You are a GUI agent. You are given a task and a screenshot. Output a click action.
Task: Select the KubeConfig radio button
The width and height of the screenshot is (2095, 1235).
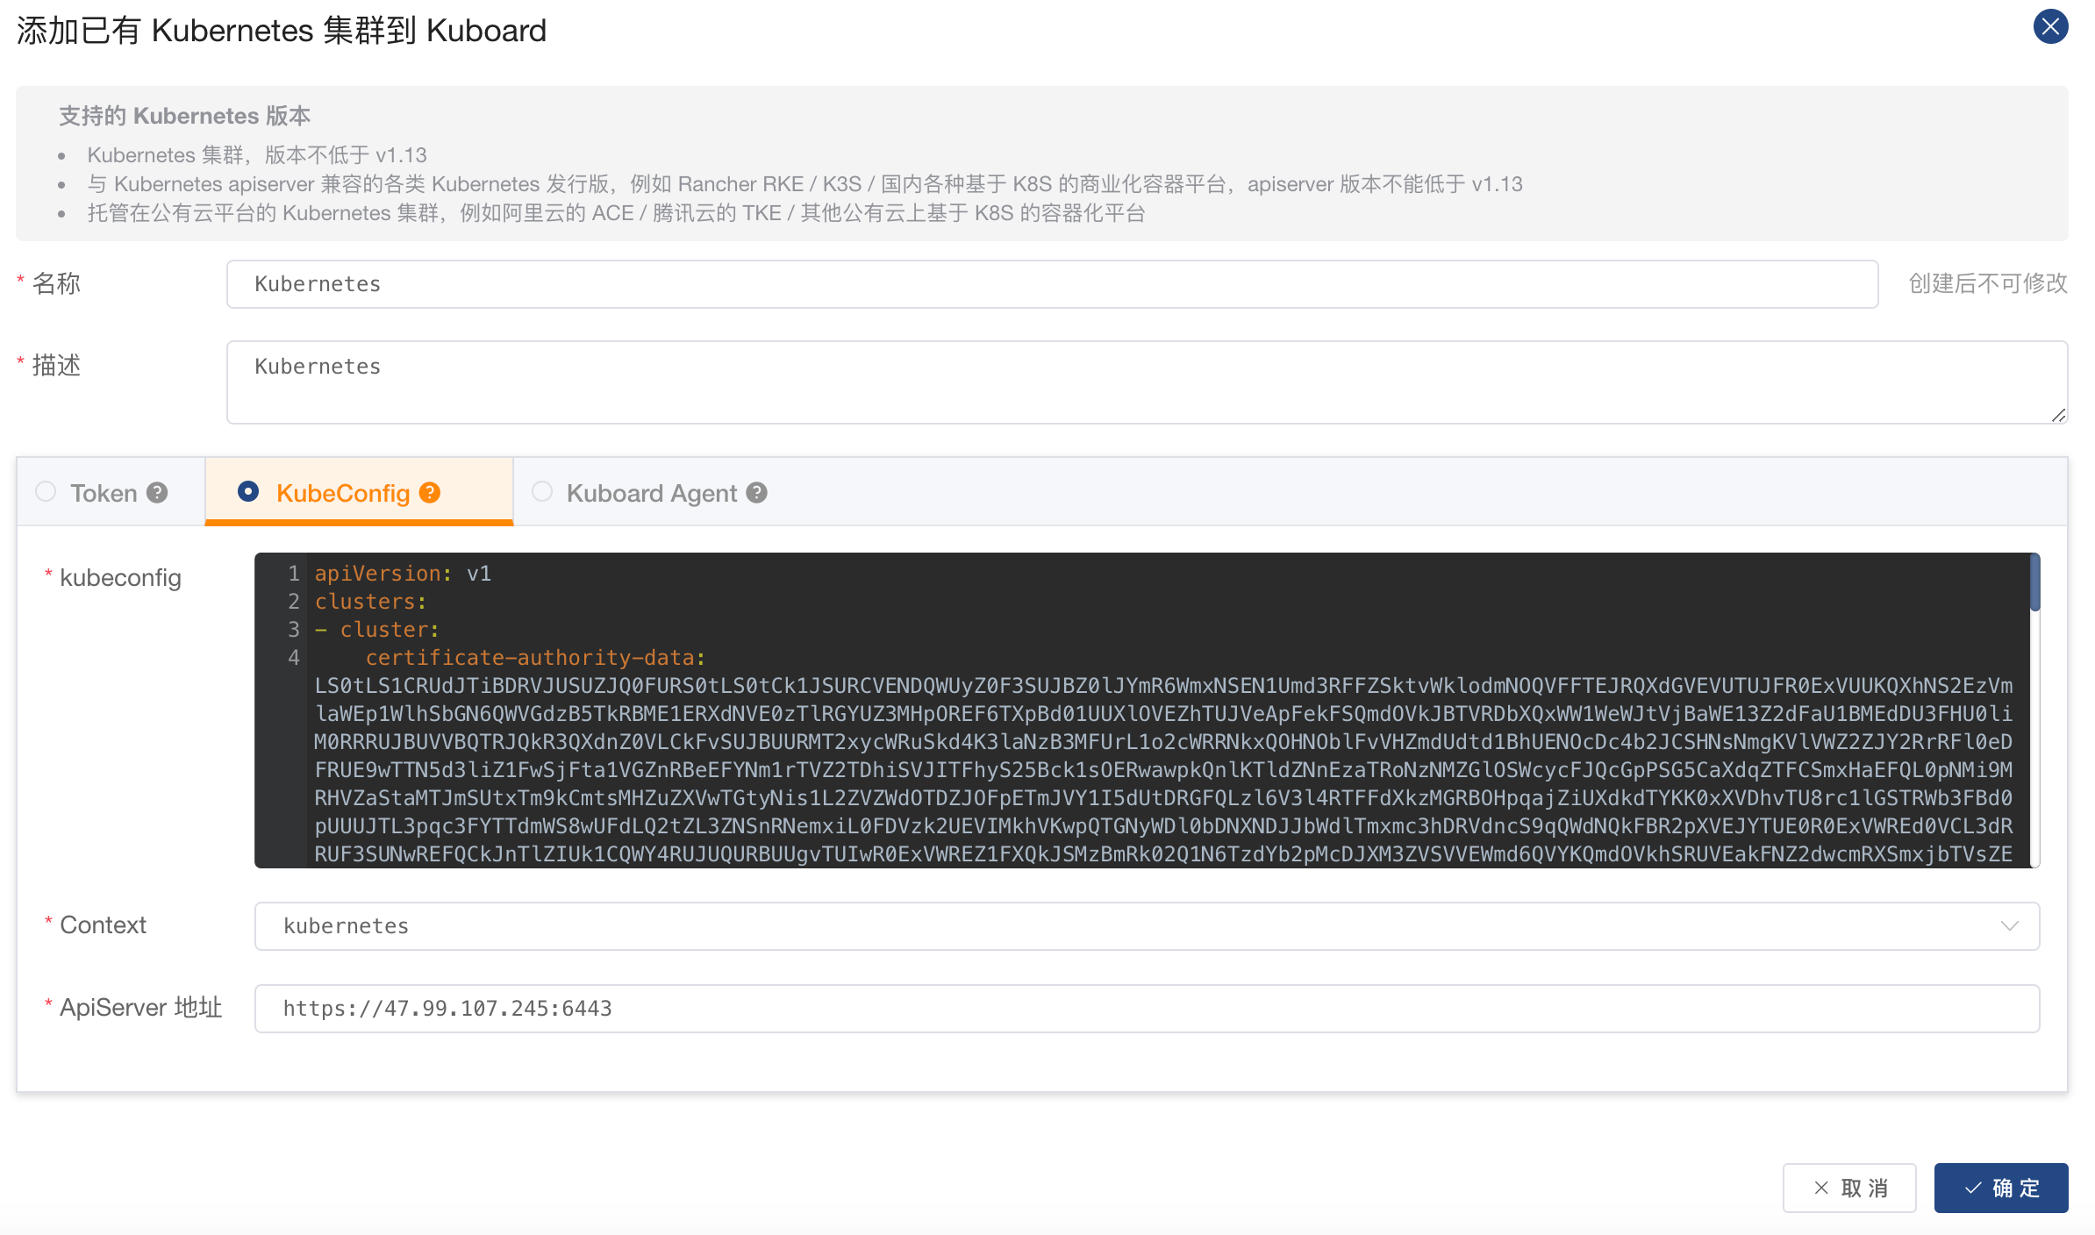[x=248, y=492]
